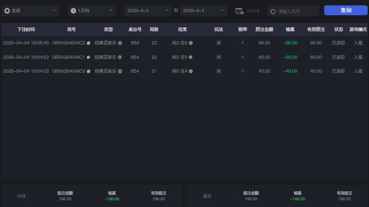Click the 局号 column header

(71, 30)
